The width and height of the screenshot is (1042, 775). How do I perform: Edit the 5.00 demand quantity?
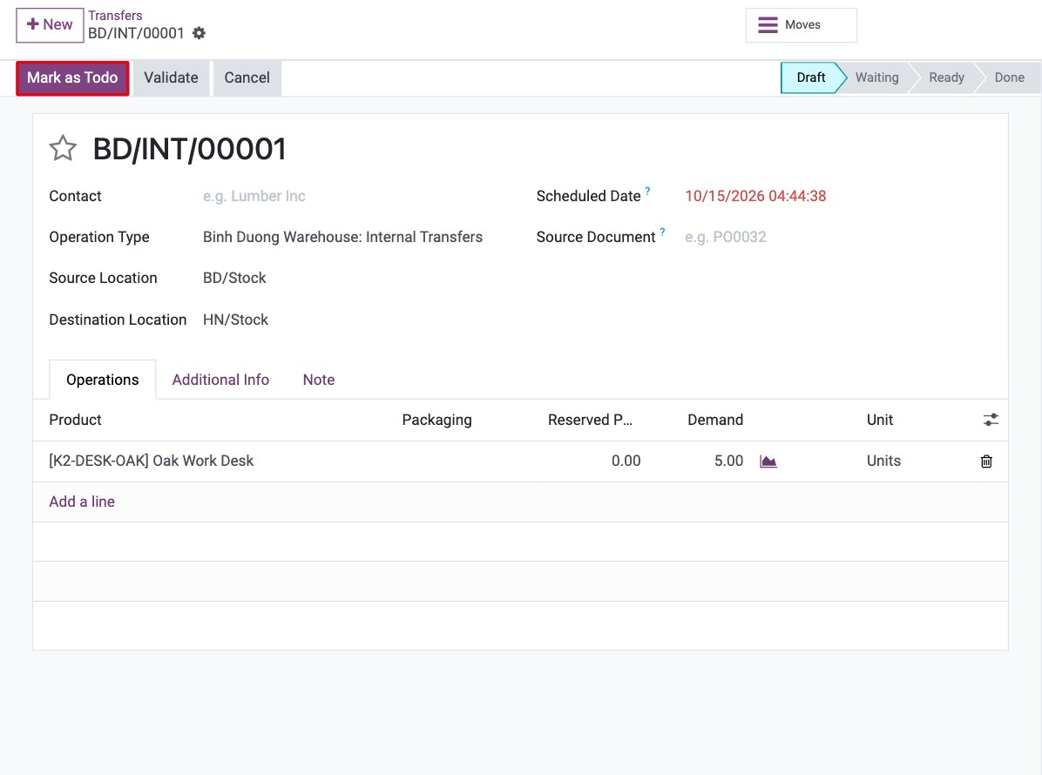[x=728, y=461]
